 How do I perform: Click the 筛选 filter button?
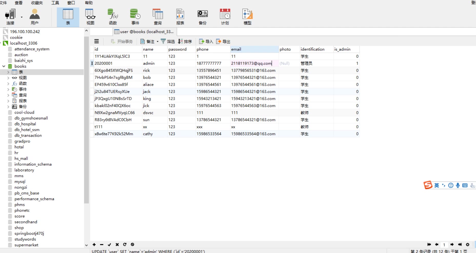[168, 41]
